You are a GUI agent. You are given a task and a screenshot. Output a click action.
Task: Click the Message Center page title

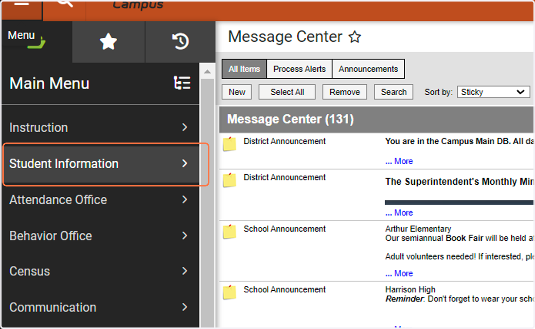click(x=285, y=37)
